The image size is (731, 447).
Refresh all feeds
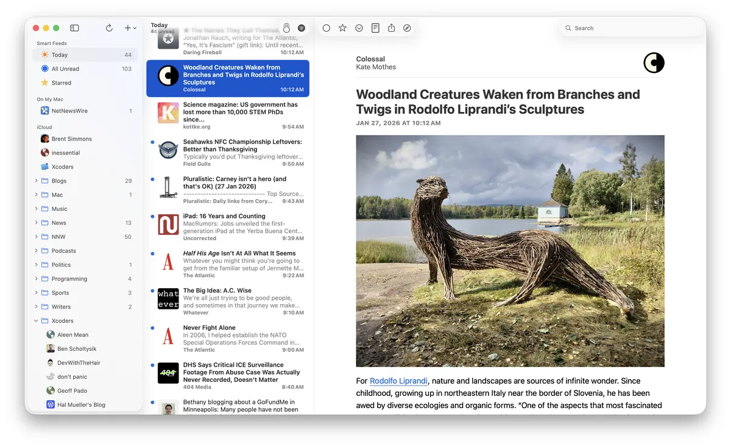point(109,28)
